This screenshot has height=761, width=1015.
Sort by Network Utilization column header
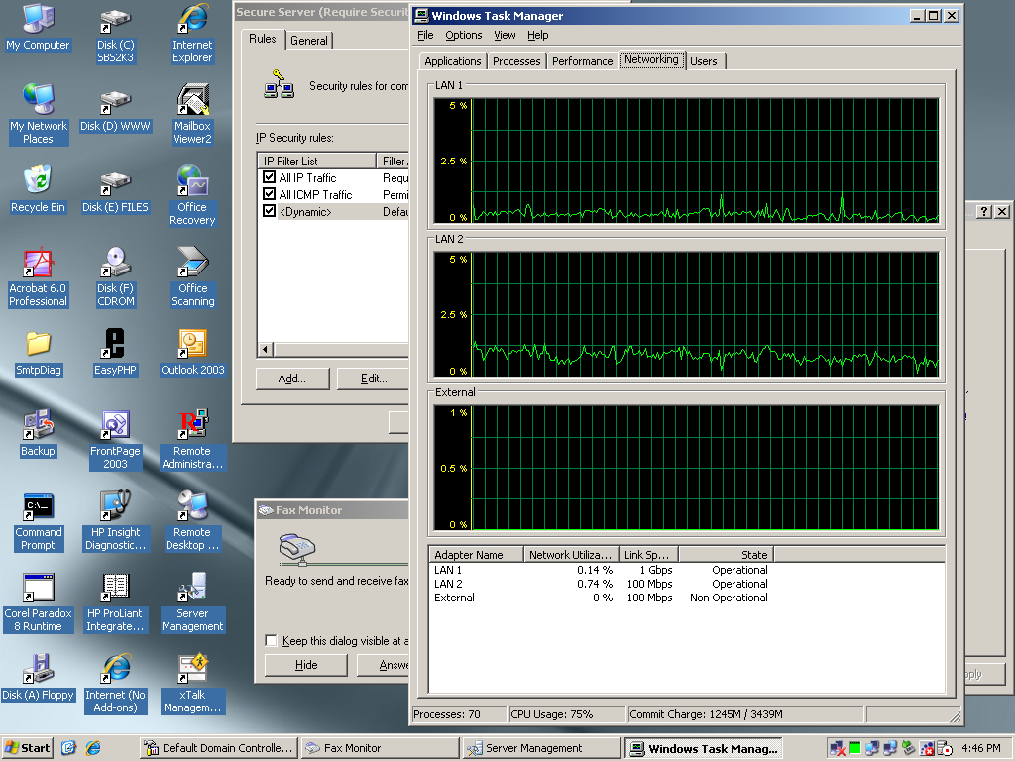tap(570, 555)
